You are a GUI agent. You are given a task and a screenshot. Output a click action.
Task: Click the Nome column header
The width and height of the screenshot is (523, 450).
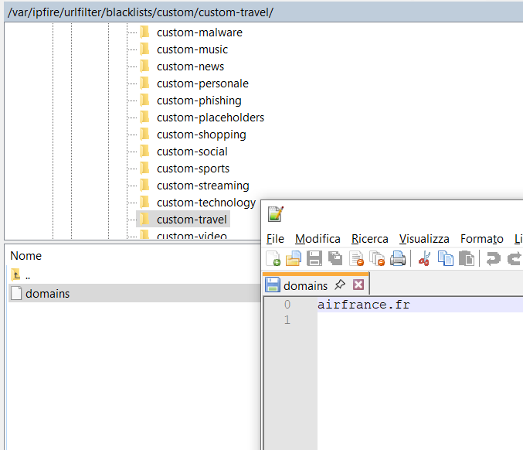click(26, 256)
